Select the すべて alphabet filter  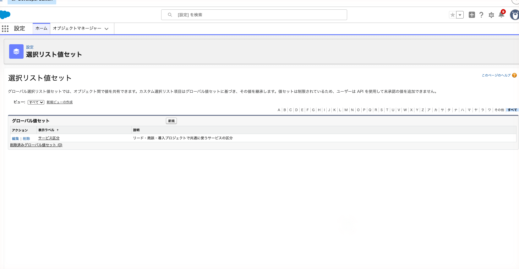(x=512, y=110)
